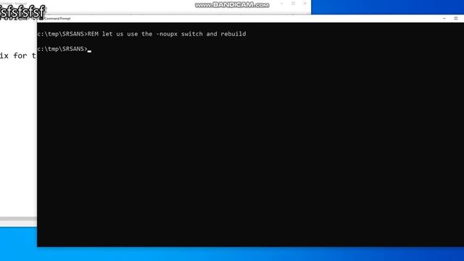Image resolution: width=464 pixels, height=261 pixels.
Task: Click the REM comment line in terminal
Action: tap(142, 34)
